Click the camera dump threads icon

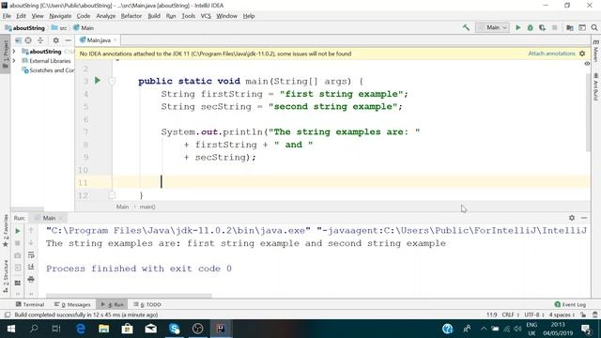click(x=18, y=255)
